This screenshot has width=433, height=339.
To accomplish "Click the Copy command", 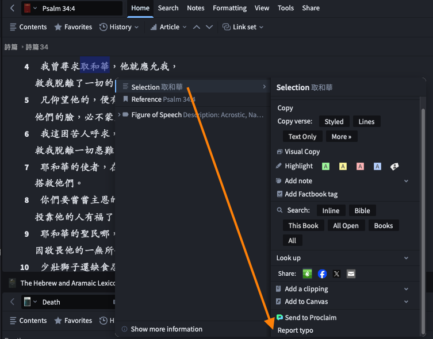I will tap(285, 108).
